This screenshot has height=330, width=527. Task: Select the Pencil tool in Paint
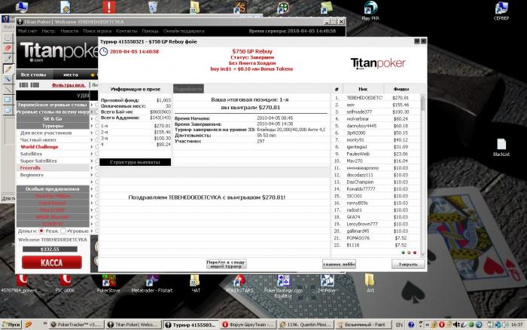(8, 69)
